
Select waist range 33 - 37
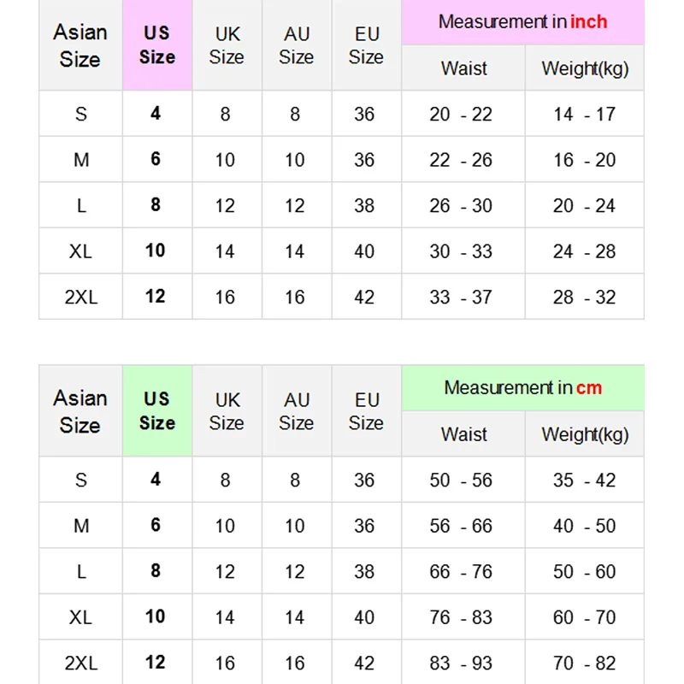click(x=462, y=298)
